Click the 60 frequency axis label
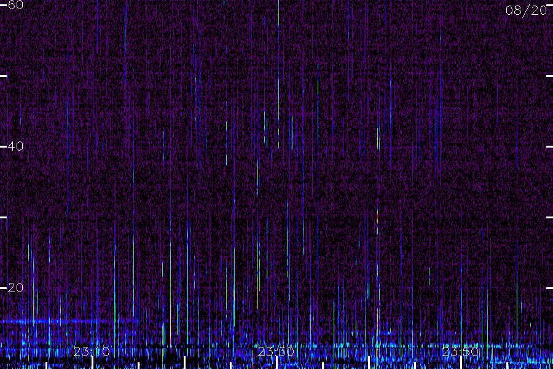 15,4
